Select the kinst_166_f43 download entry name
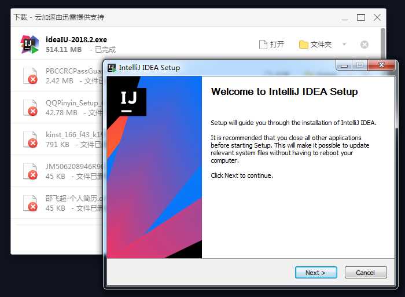Image resolution: width=405 pixels, height=297 pixels. (x=74, y=135)
